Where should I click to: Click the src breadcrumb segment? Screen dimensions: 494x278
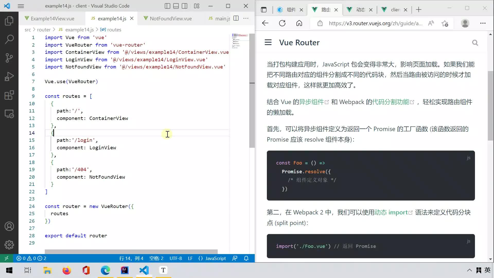28,30
